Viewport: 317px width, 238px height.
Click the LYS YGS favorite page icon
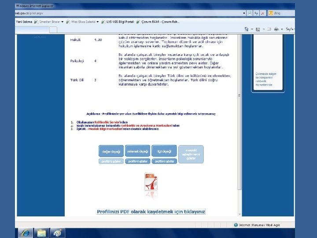[103, 22]
